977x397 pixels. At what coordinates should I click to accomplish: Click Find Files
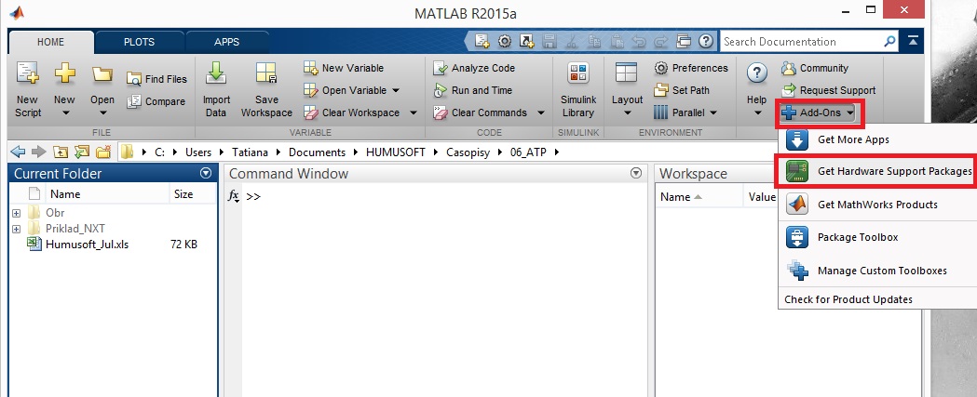pyautogui.click(x=156, y=79)
